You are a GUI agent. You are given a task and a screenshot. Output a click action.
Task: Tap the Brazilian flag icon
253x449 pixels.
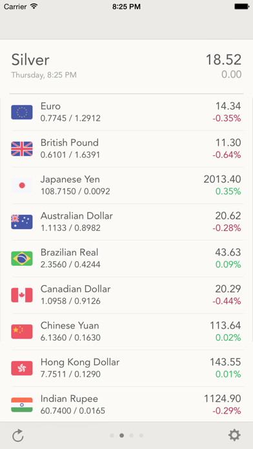pos(22,258)
